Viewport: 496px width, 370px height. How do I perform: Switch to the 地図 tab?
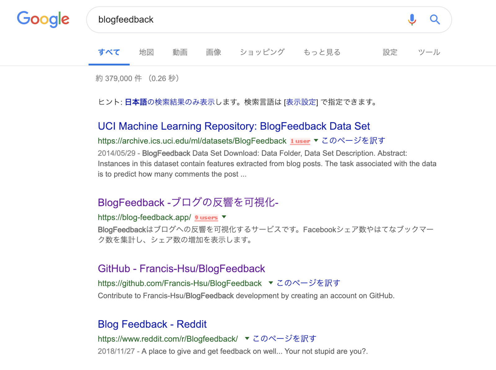point(146,52)
